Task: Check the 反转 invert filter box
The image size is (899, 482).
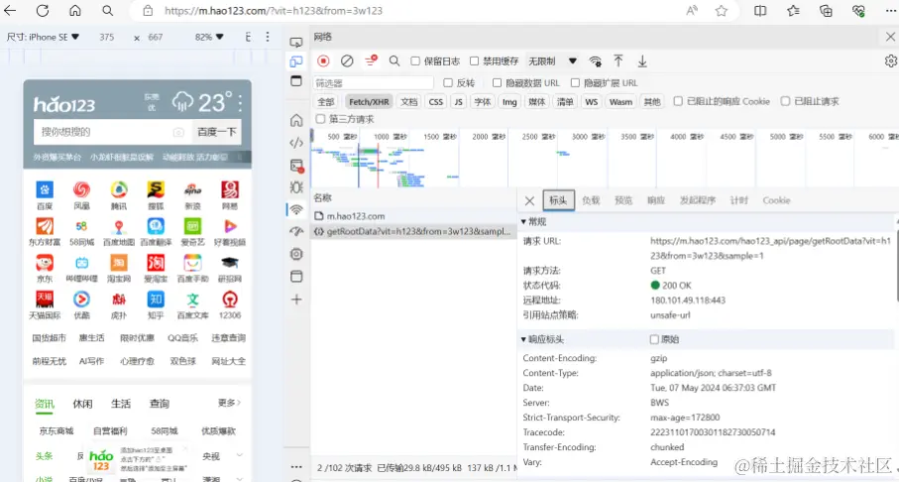Action: click(448, 82)
